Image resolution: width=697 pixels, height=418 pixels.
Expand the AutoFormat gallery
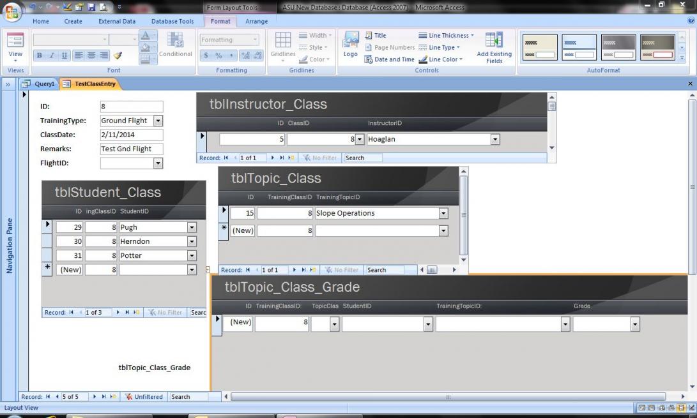pos(682,58)
